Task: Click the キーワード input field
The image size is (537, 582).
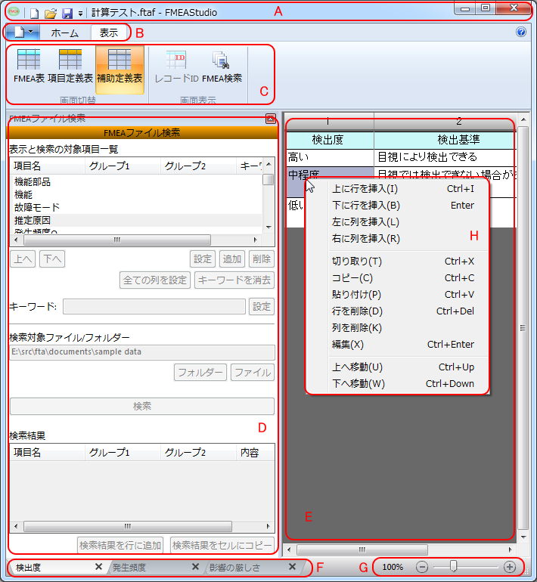Action: pos(154,306)
